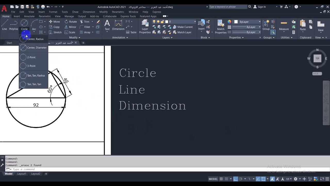Activate the Polyline tool
Screen dimensions: 330x186
point(14,25)
